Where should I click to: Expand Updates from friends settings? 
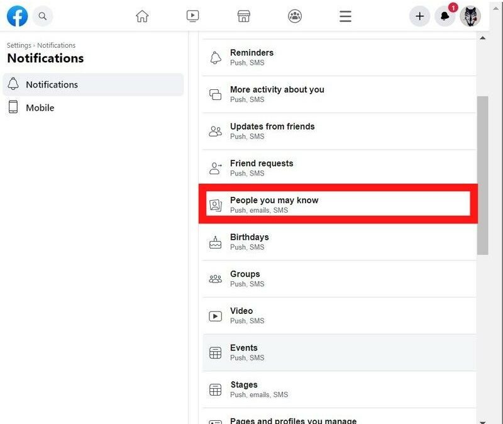click(x=339, y=131)
